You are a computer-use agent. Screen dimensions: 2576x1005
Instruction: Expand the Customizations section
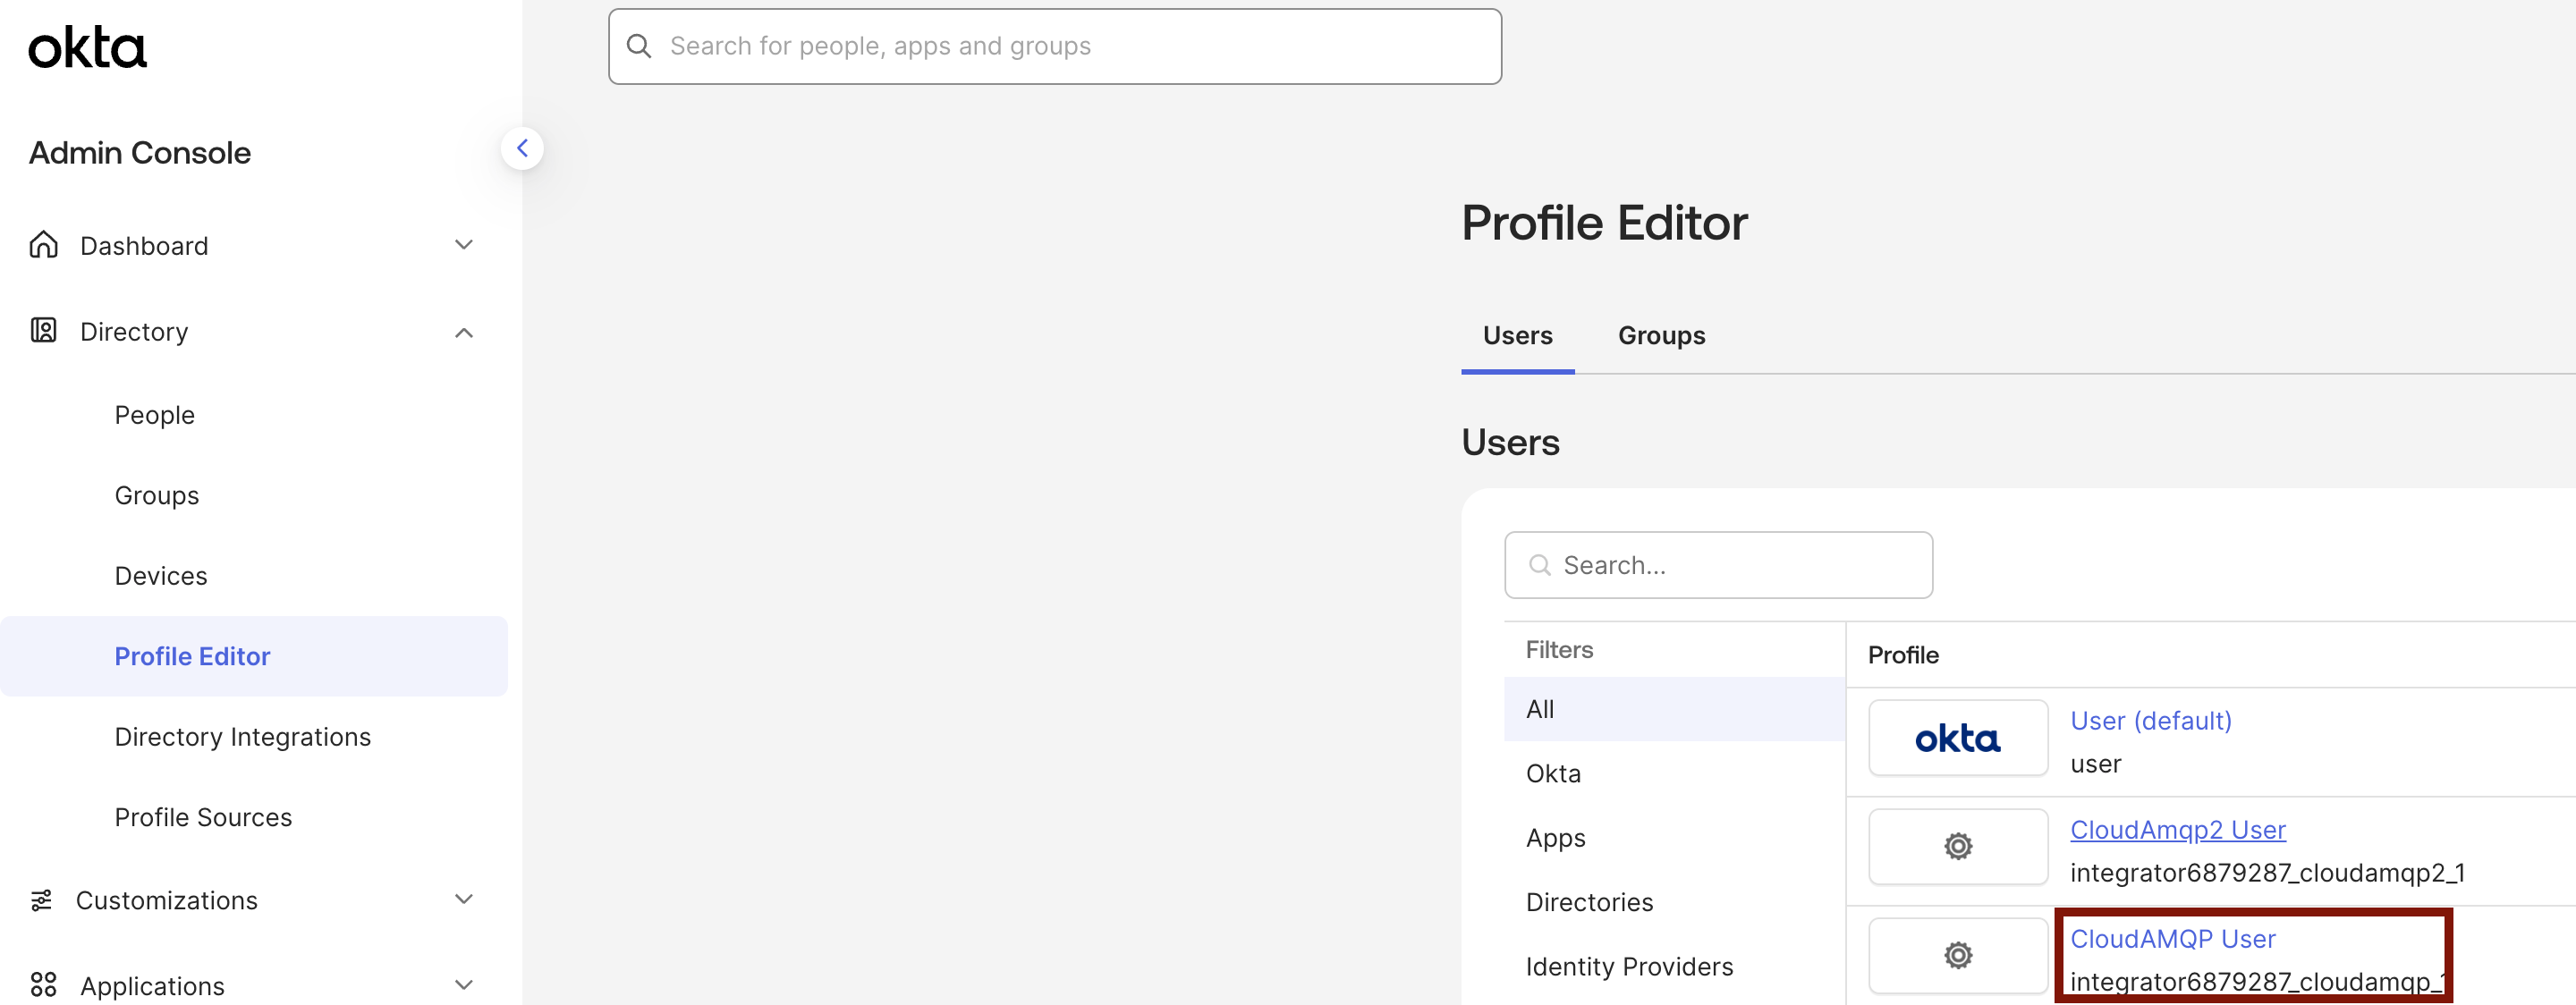tap(463, 899)
